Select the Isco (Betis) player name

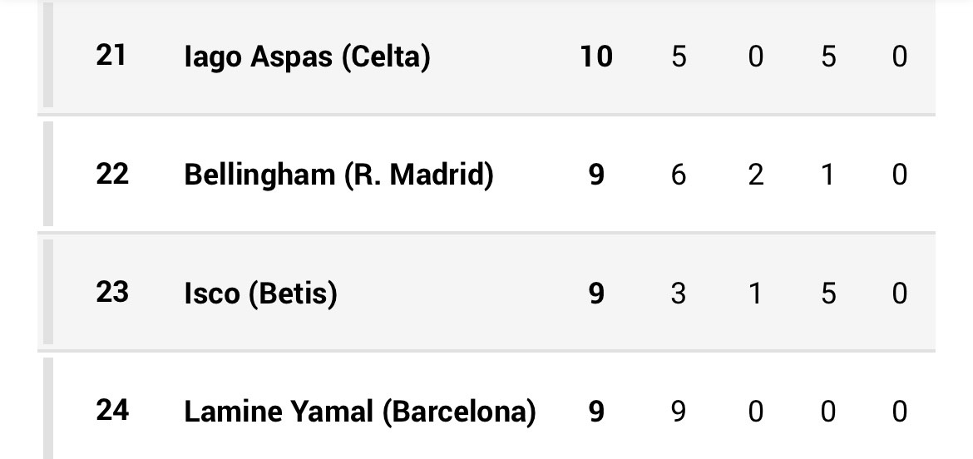[x=260, y=294]
